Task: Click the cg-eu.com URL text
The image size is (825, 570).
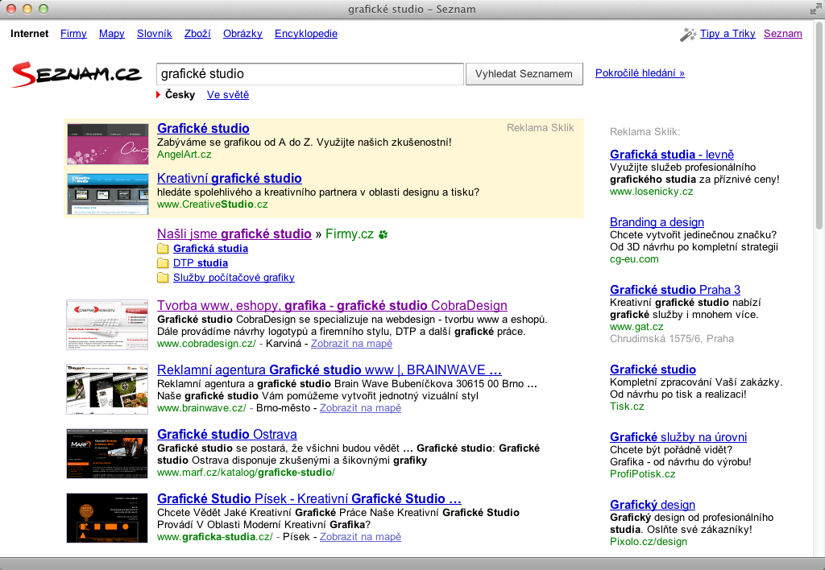Action: pyautogui.click(x=634, y=258)
